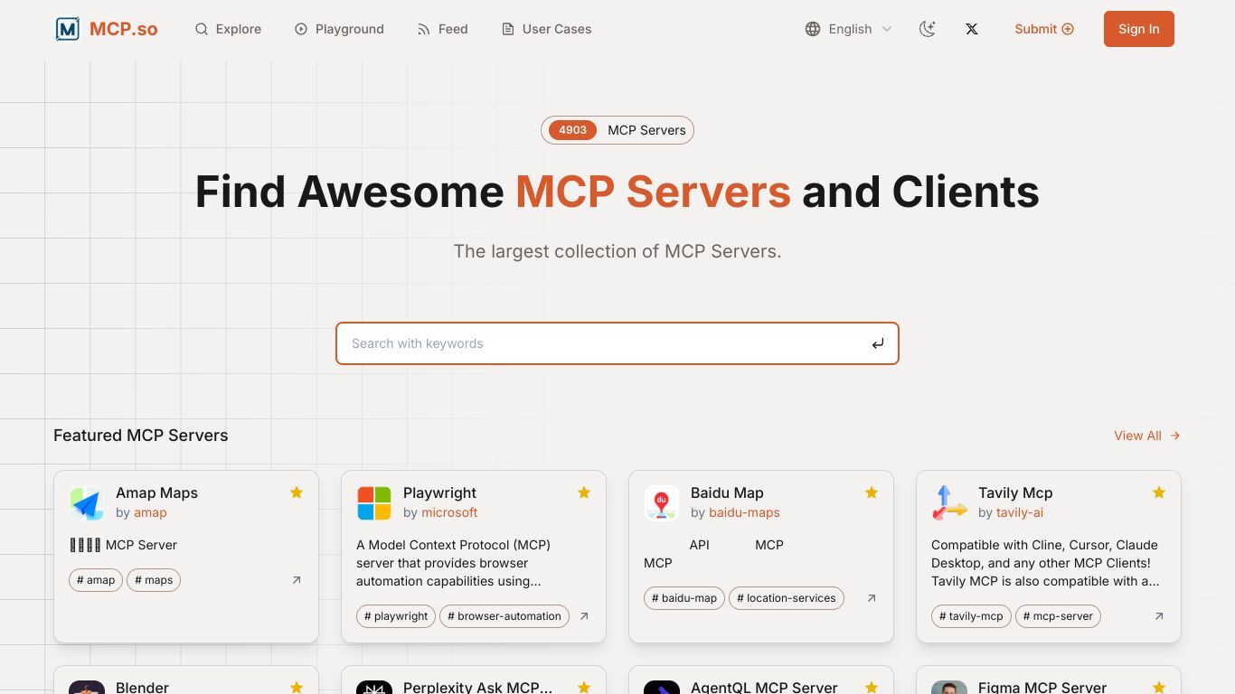Click the MCP.so brand name text
This screenshot has width=1235, height=694.
point(123,29)
